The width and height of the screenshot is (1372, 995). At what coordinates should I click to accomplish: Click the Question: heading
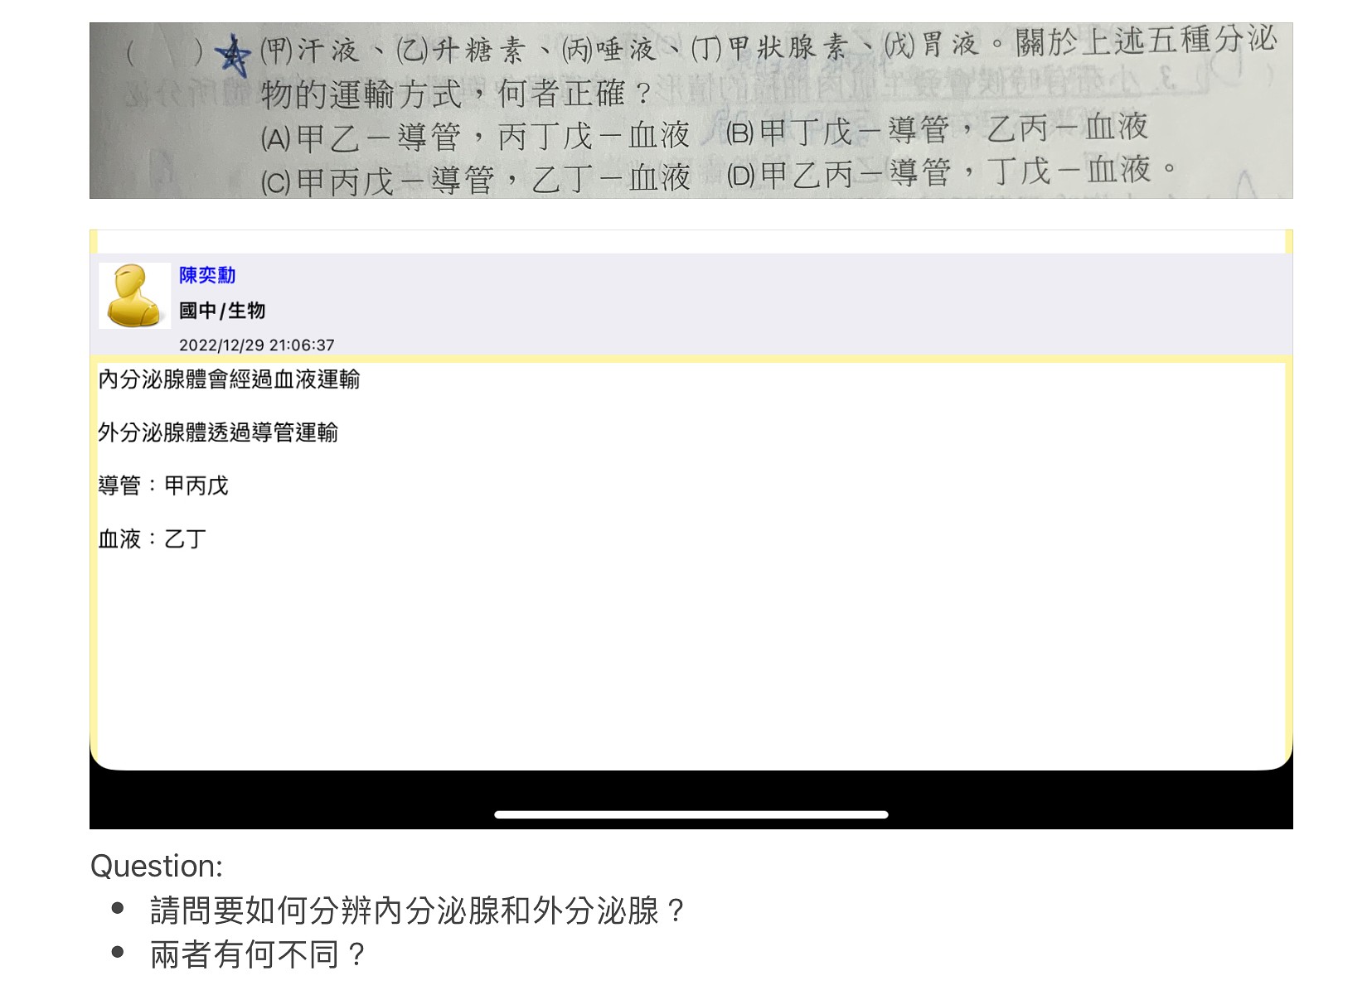(157, 866)
